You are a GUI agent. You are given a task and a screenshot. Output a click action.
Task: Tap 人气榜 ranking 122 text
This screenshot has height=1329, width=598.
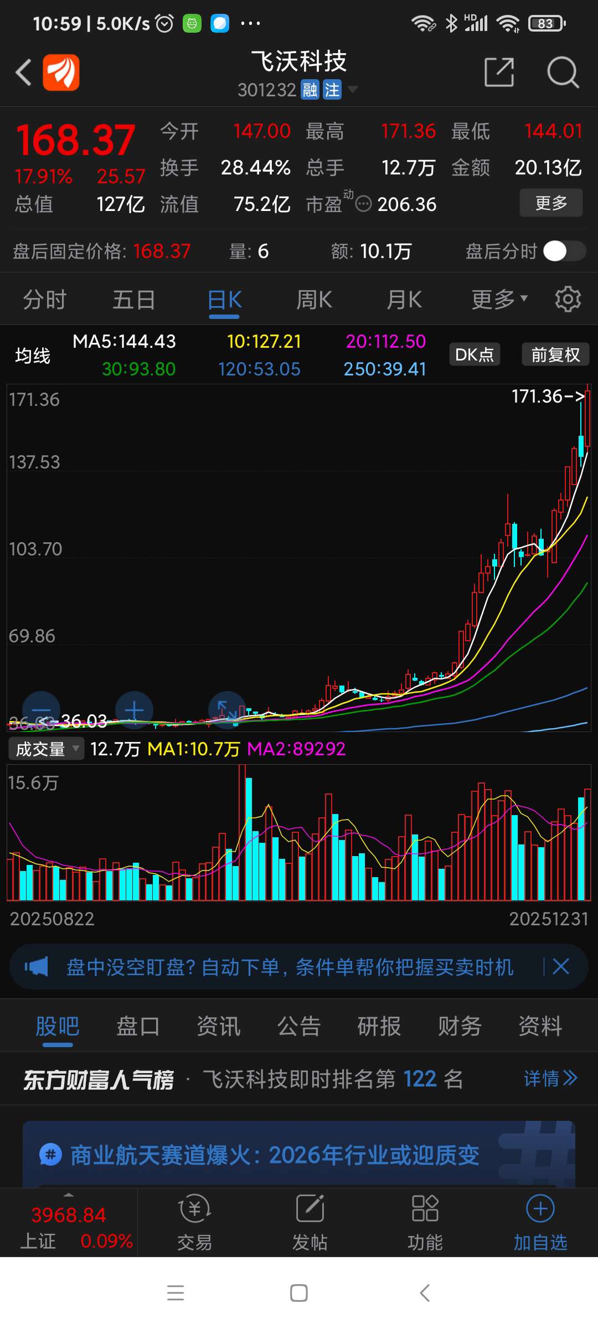(x=333, y=1078)
